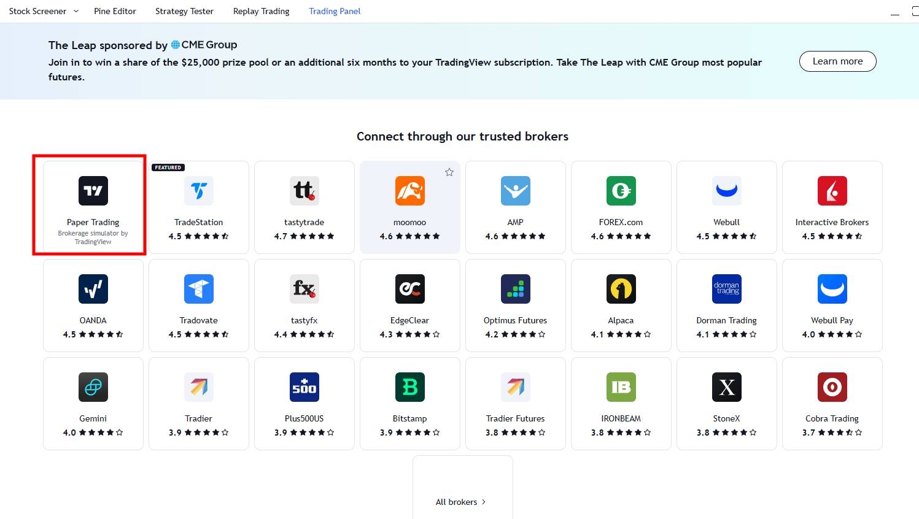
Task: Click the CME Group sponsor logo
Action: pyautogui.click(x=204, y=45)
